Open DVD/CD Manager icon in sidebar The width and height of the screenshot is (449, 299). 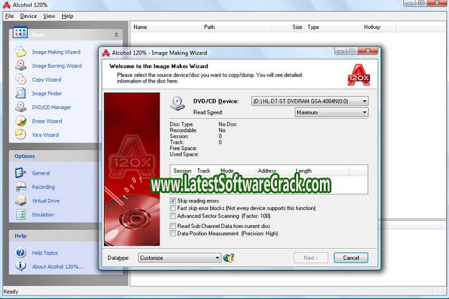(x=21, y=107)
